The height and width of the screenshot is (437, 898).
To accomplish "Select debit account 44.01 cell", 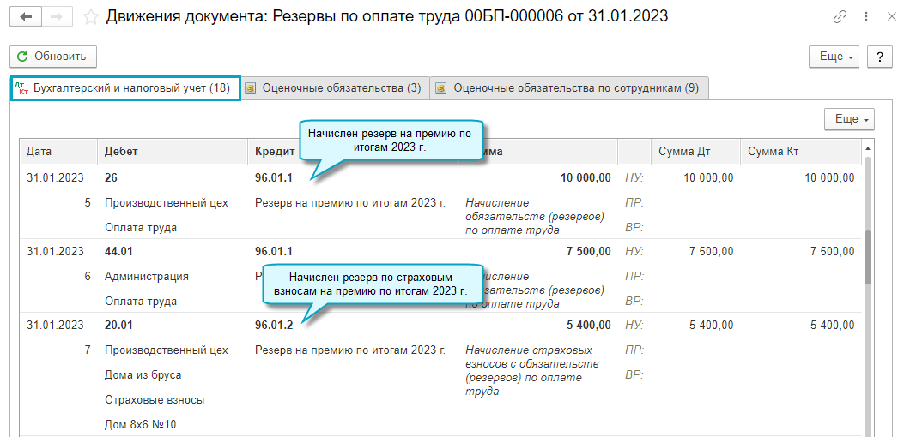I will [118, 251].
